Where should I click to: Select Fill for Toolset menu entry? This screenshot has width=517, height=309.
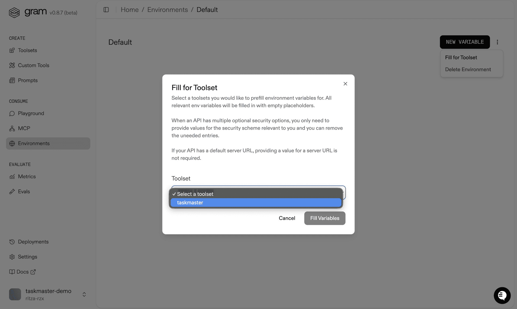(461, 57)
